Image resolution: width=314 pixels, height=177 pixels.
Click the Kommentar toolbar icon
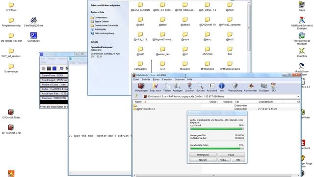250,88
